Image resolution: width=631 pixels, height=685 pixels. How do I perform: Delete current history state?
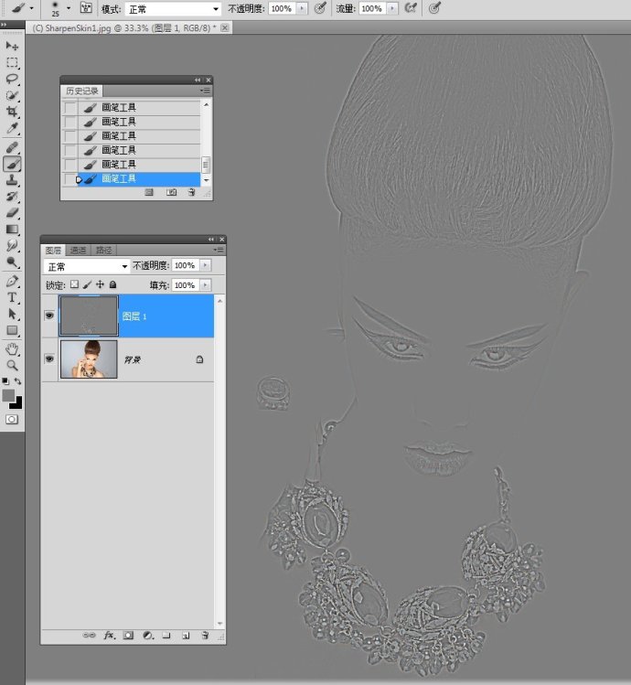[x=191, y=192]
